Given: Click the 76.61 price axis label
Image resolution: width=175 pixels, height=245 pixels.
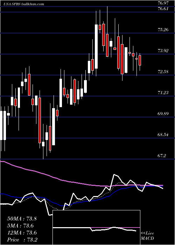Looking at the screenshot, I should (x=163, y=9).
